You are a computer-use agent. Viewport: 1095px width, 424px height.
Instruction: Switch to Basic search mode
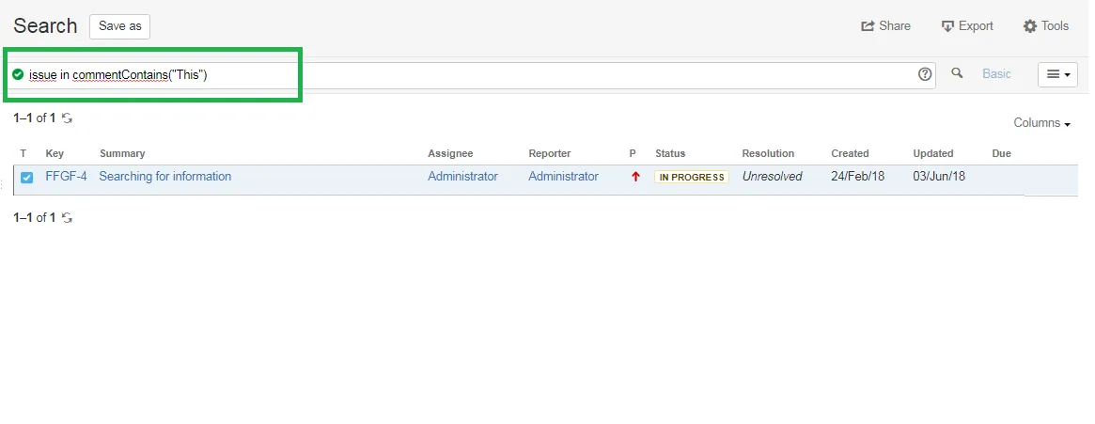pos(996,74)
